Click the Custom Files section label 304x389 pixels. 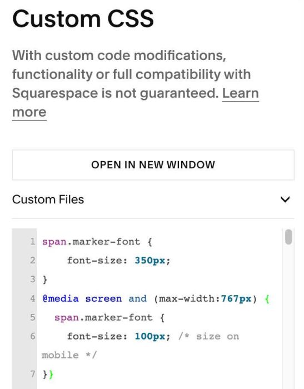pos(48,200)
